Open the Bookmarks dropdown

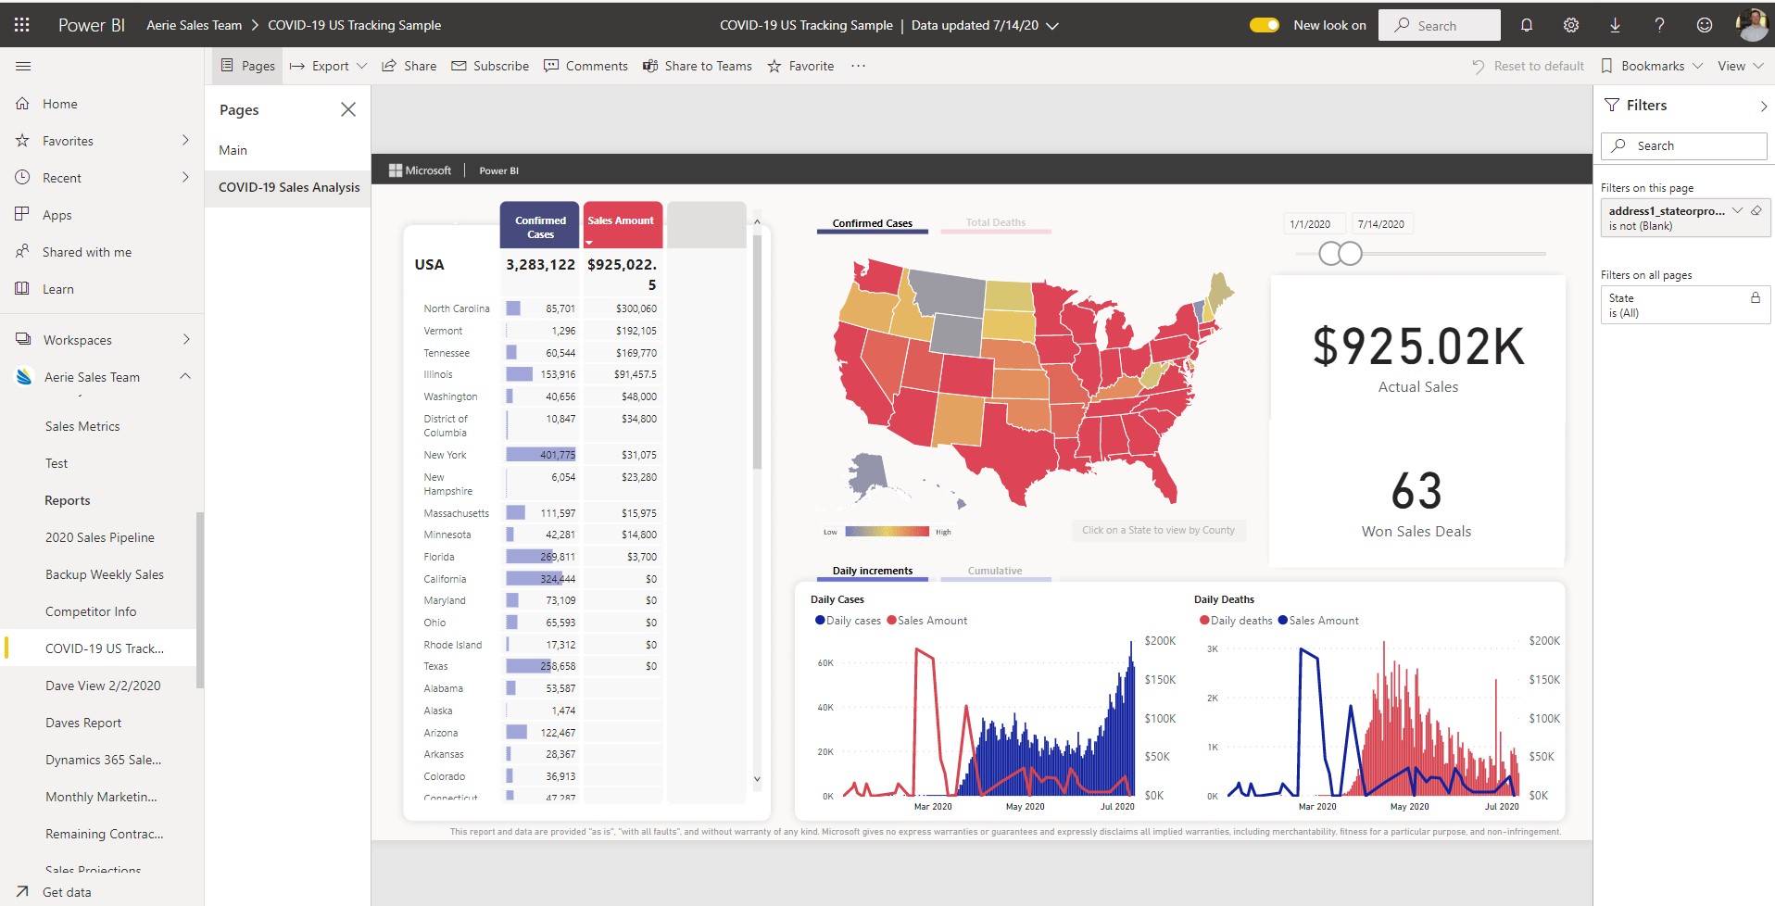pyautogui.click(x=1652, y=66)
